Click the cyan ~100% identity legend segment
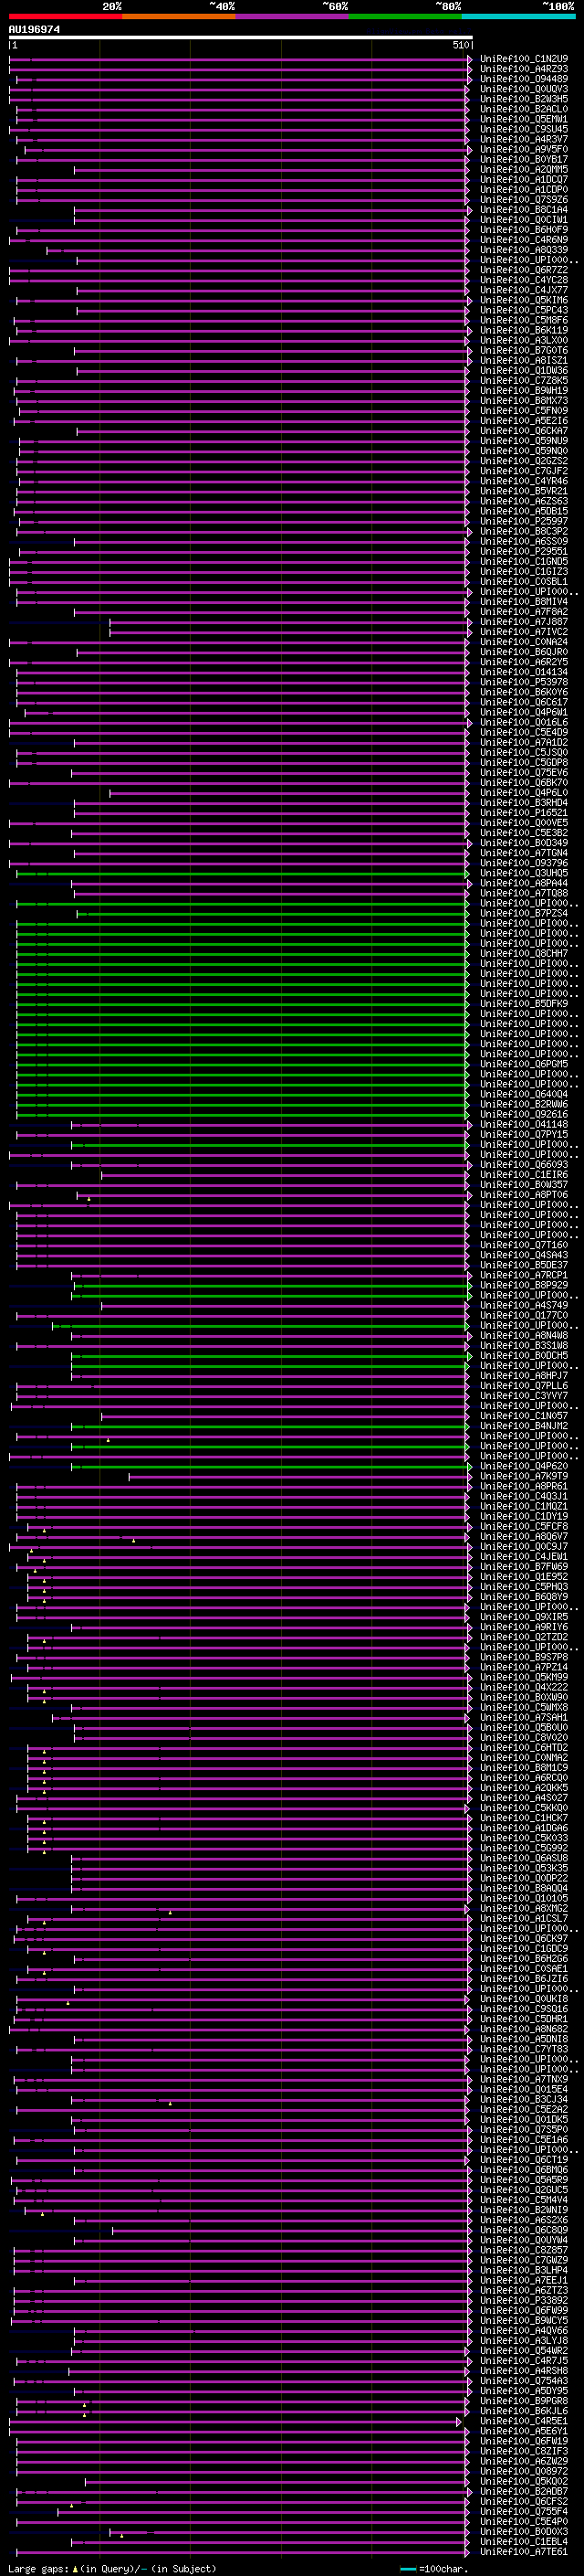This screenshot has width=584, height=2576. [519, 16]
